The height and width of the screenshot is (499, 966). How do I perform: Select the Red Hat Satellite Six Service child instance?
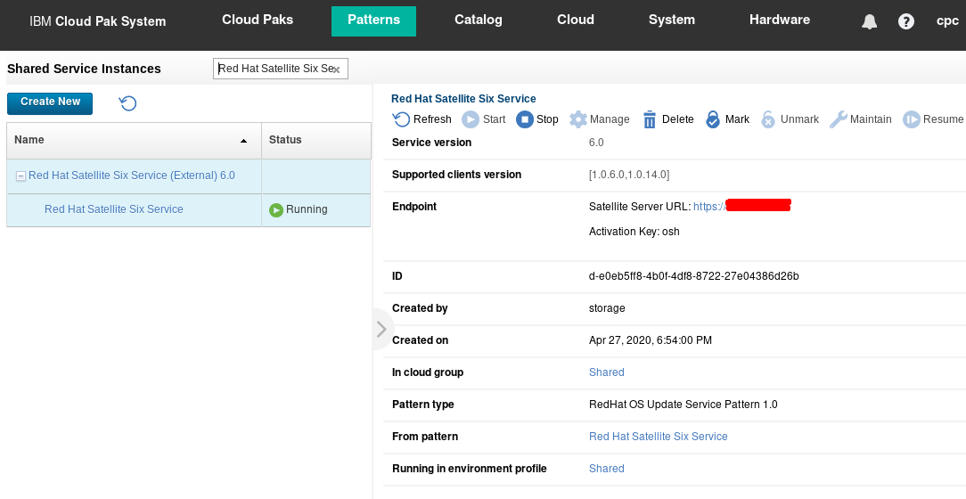(114, 209)
